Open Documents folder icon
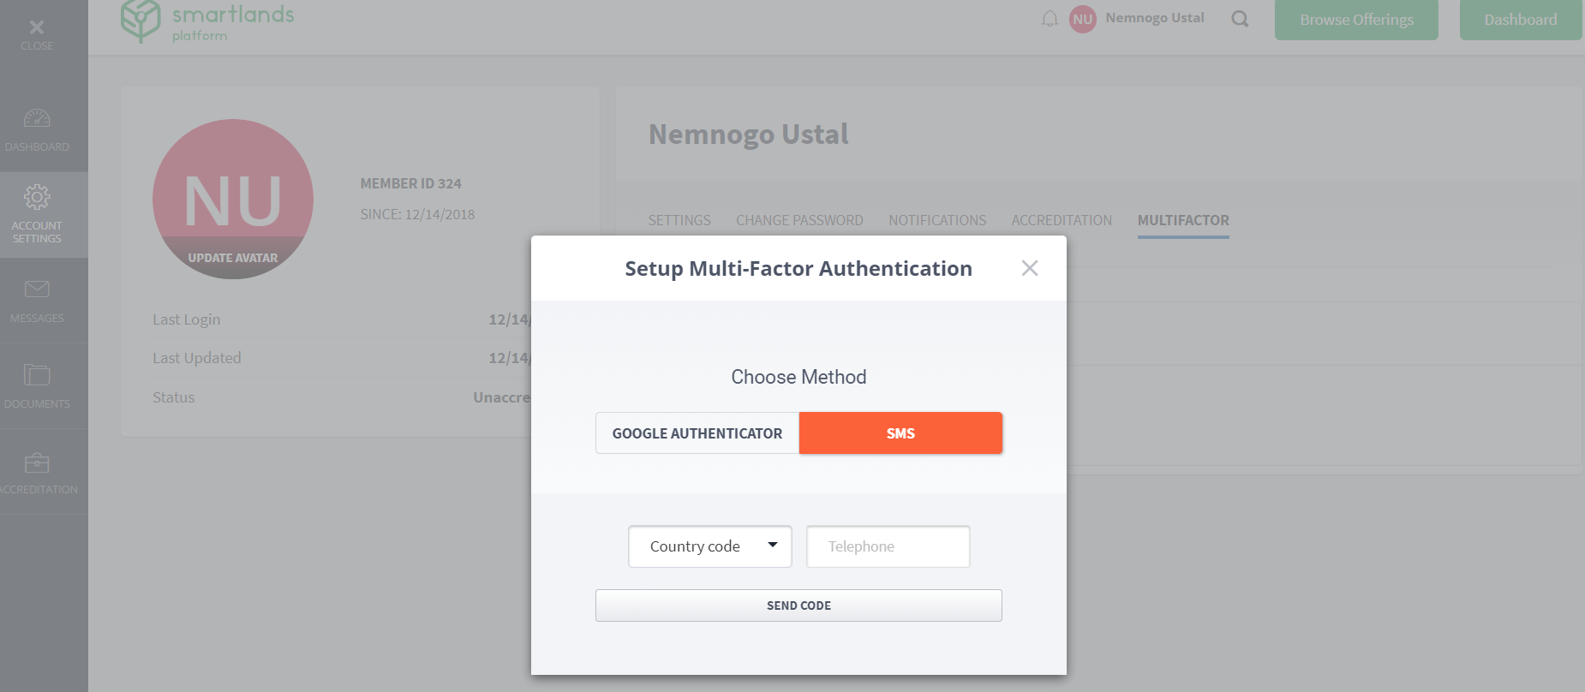 pyautogui.click(x=37, y=374)
